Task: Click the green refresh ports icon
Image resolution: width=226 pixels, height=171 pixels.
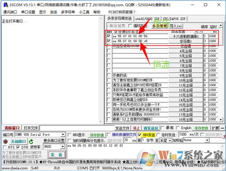Action: tap(31, 142)
